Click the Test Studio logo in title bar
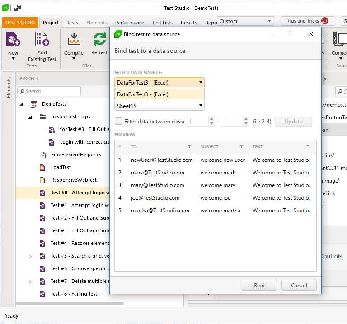The height and width of the screenshot is (324, 347). [5, 8]
